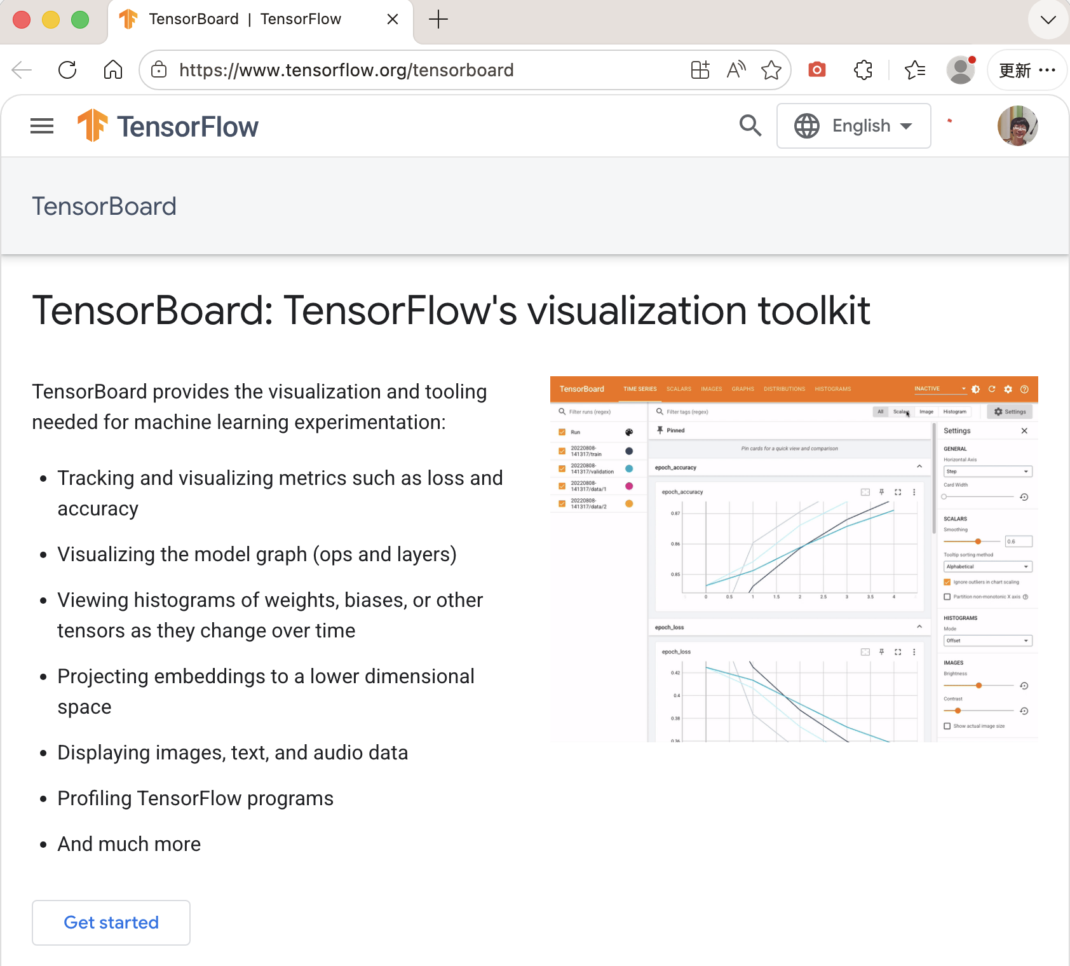Viewport: 1070px width, 966px height.
Task: Open the Alphabetical tooltip sorting dropdown
Action: (988, 566)
